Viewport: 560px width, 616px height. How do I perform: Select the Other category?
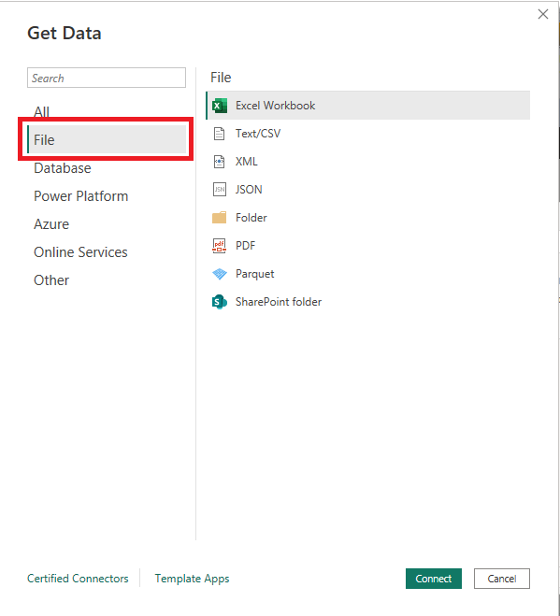tap(51, 280)
